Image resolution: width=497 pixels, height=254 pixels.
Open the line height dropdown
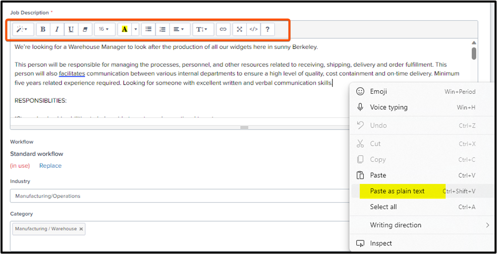coord(202,29)
